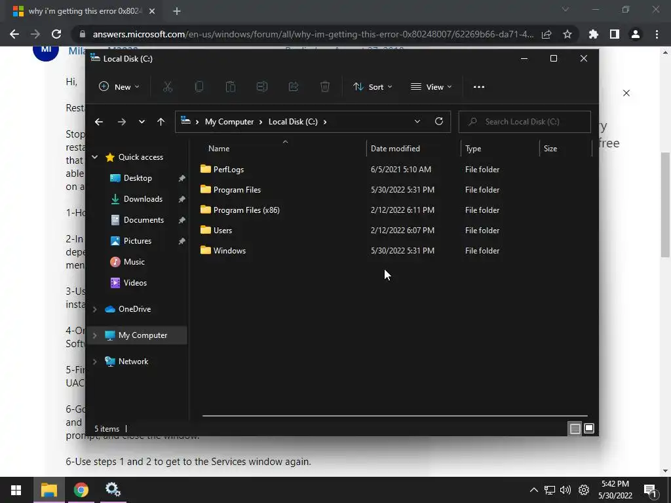Click the webpage vertical scrollbar
The width and height of the screenshot is (671, 503).
click(x=665, y=205)
